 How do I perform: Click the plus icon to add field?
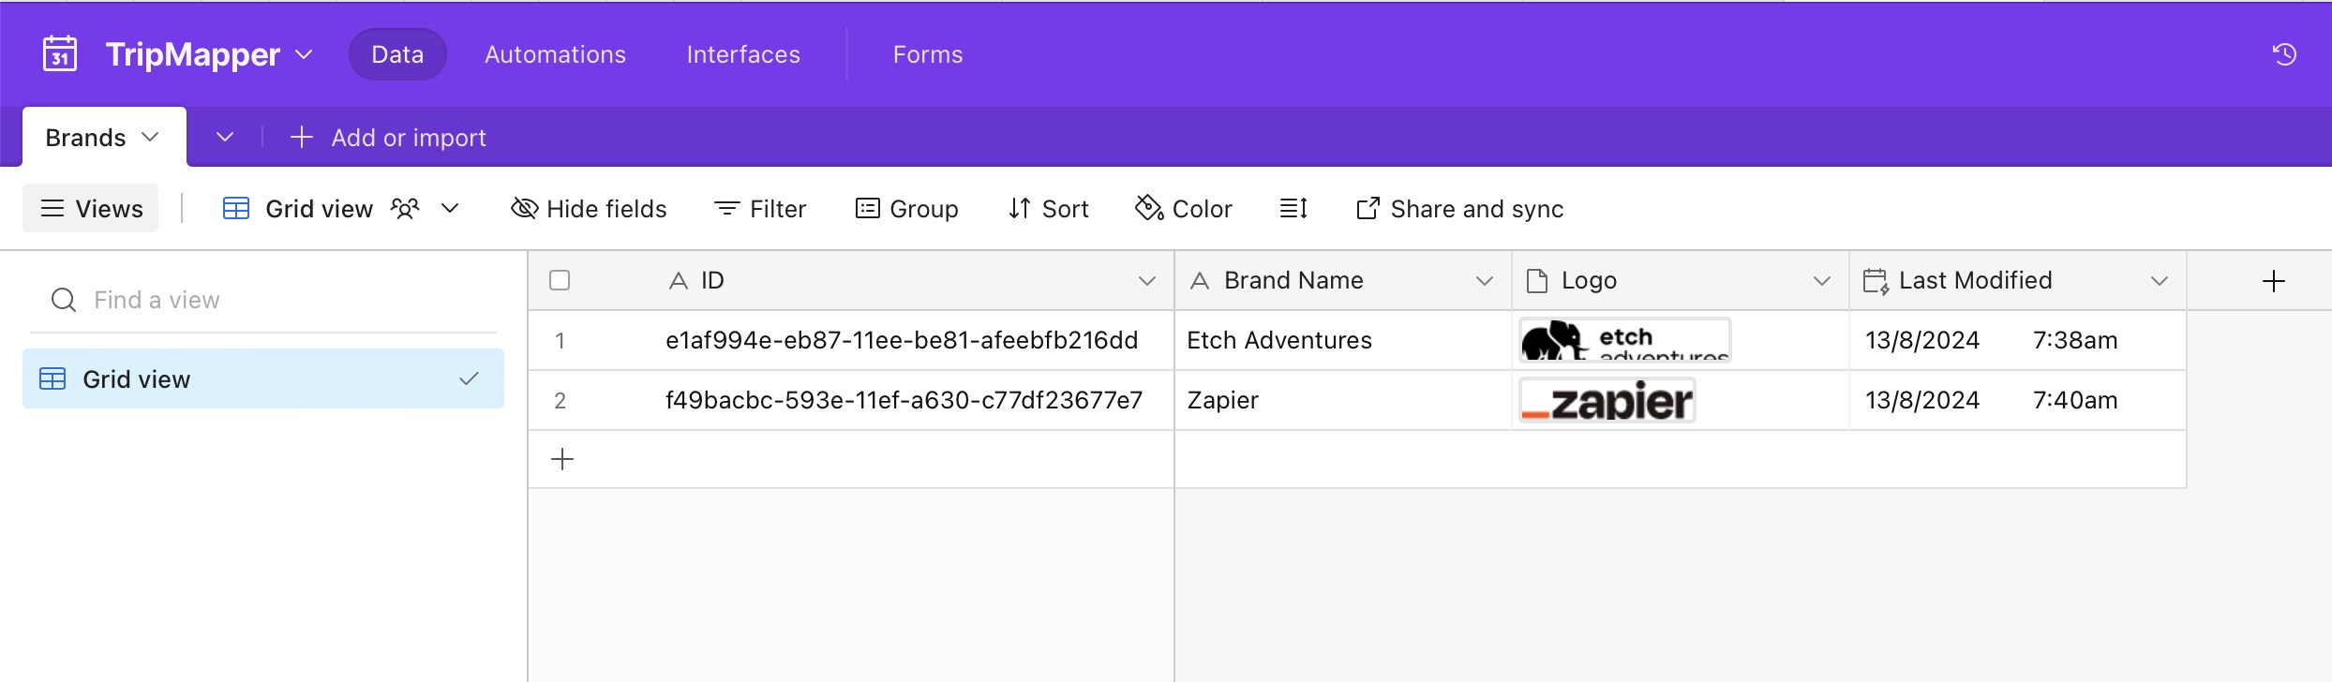[2273, 281]
